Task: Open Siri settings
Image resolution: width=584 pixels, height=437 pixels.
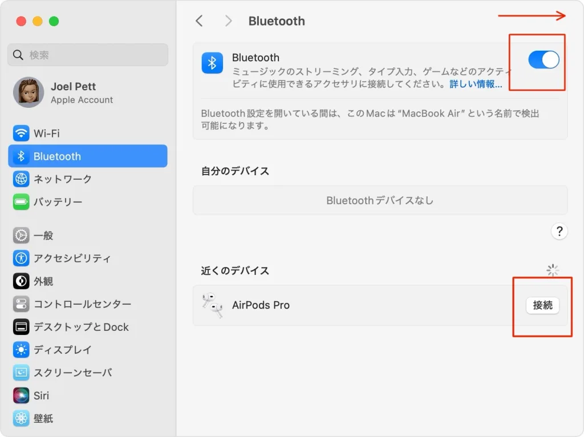Action: point(88,395)
